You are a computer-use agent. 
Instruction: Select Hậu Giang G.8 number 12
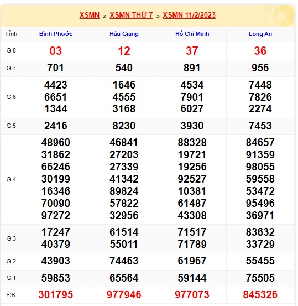click(124, 51)
